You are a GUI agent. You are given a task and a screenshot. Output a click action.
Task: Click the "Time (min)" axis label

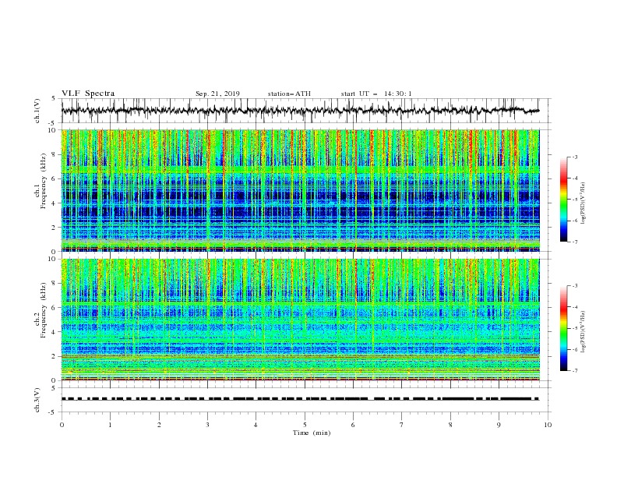(312, 433)
